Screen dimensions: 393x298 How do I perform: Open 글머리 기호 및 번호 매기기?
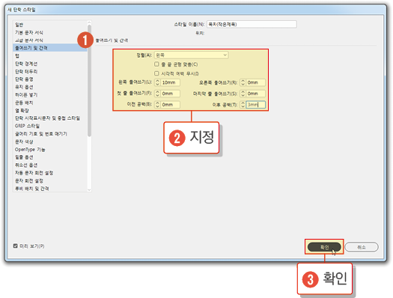[41, 134]
